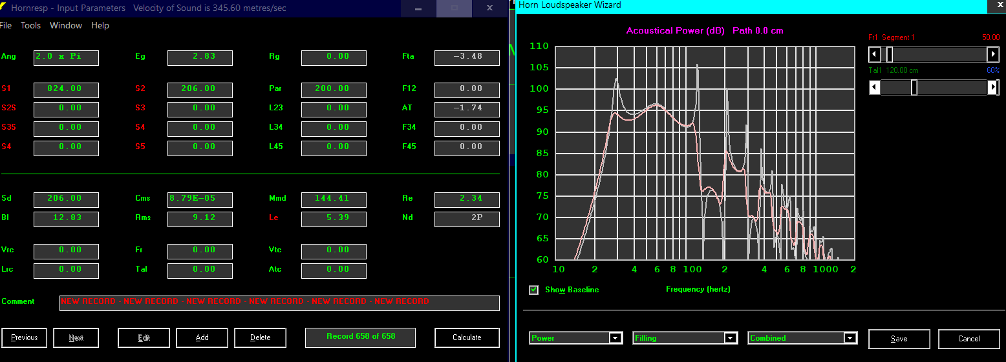Click the Cms field 8.79E-05
The height and width of the screenshot is (362, 1006).
coord(200,199)
